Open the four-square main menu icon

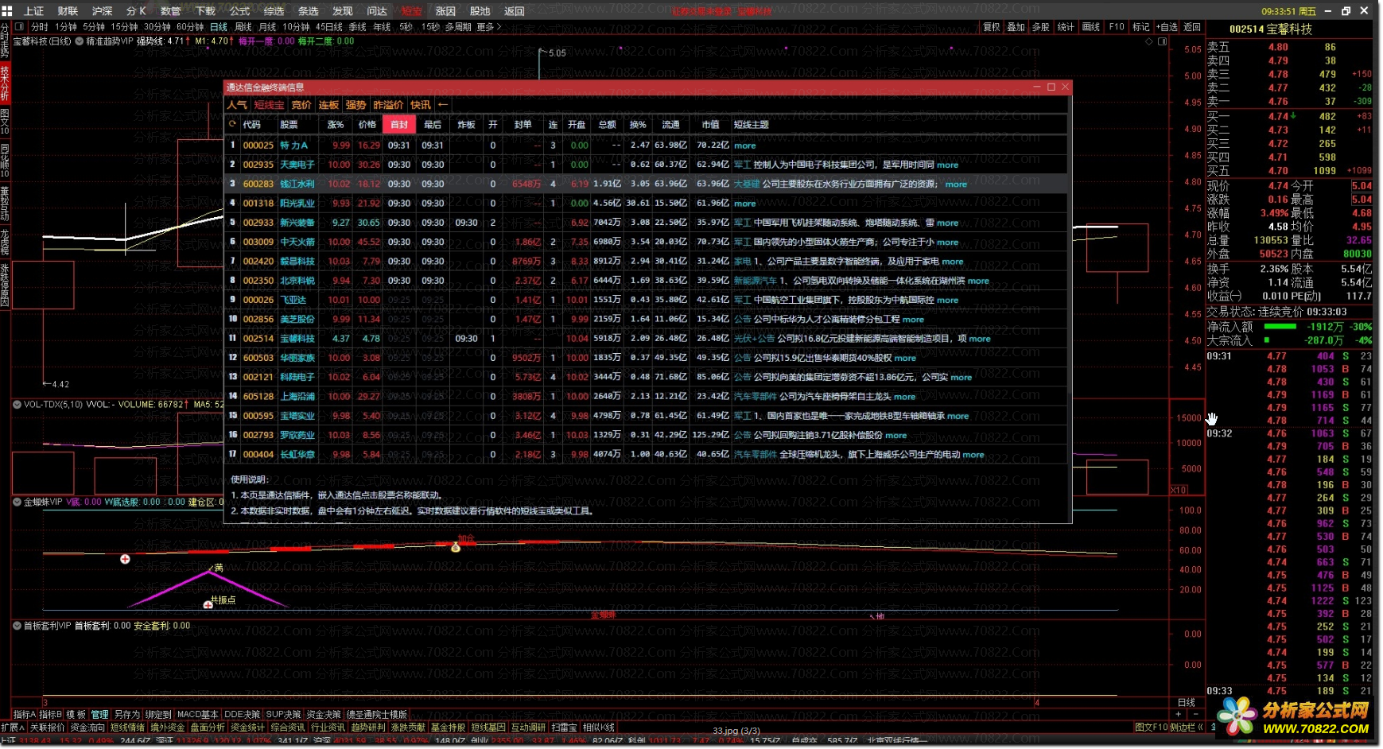[x=7, y=11]
